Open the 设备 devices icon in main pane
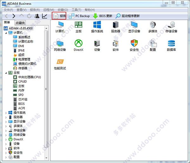190x163 pixels. 97,46
